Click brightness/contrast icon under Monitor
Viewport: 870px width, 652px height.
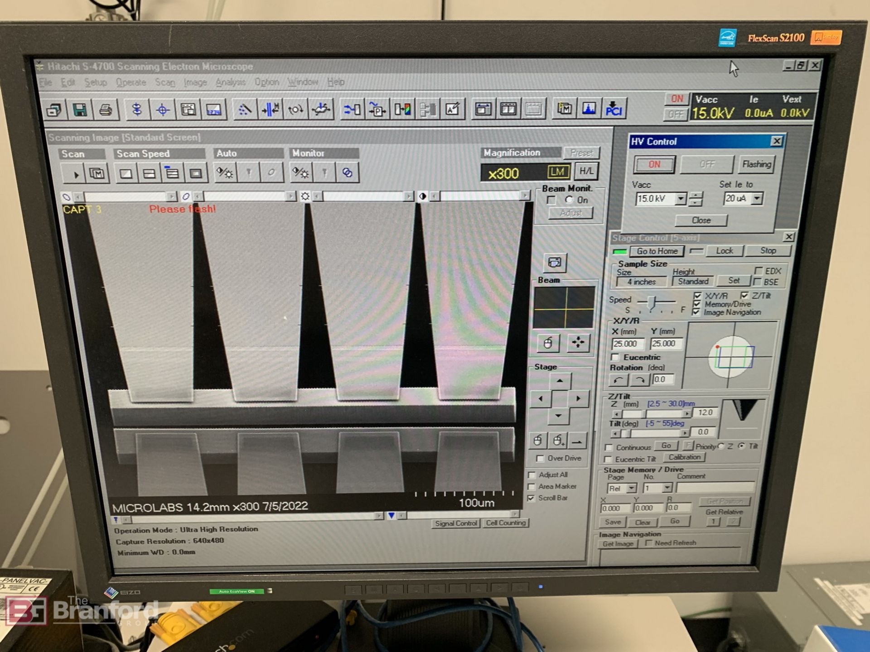300,173
